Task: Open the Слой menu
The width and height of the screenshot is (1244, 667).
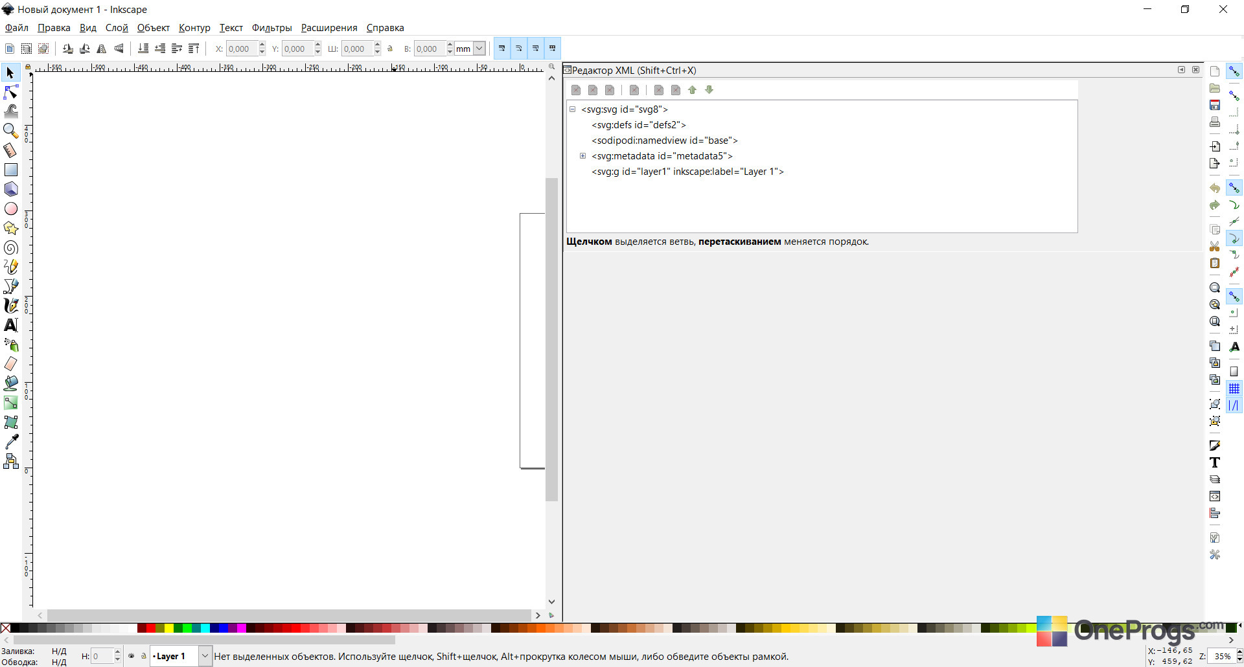Action: click(x=117, y=28)
